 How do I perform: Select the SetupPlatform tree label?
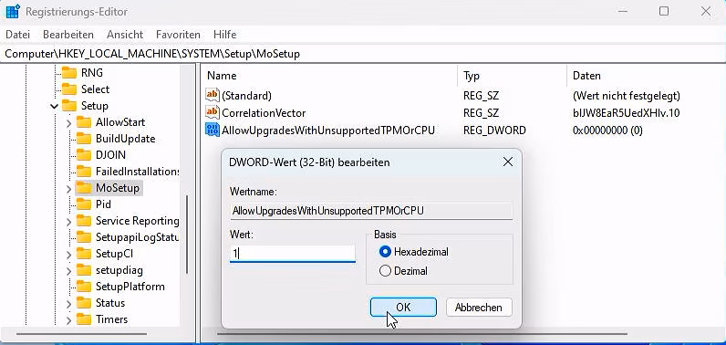[130, 287]
